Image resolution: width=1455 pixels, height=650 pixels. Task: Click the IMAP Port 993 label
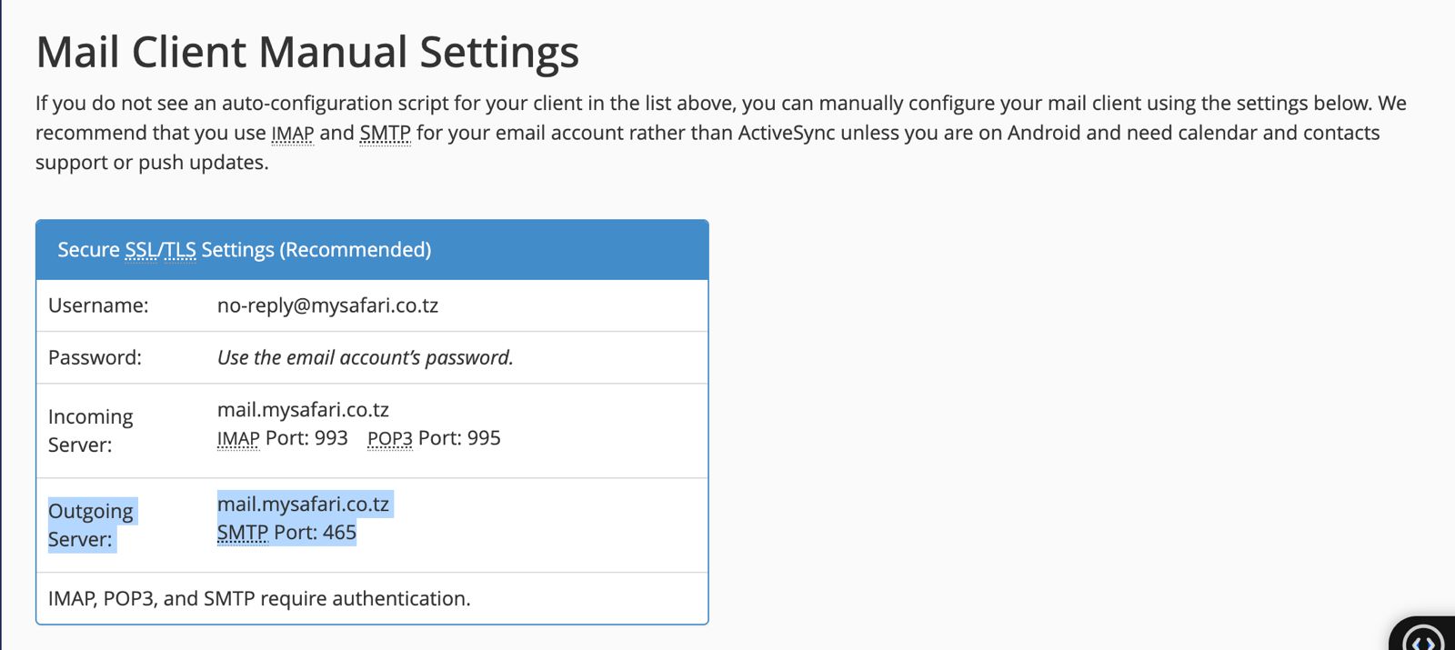pyautogui.click(x=283, y=438)
